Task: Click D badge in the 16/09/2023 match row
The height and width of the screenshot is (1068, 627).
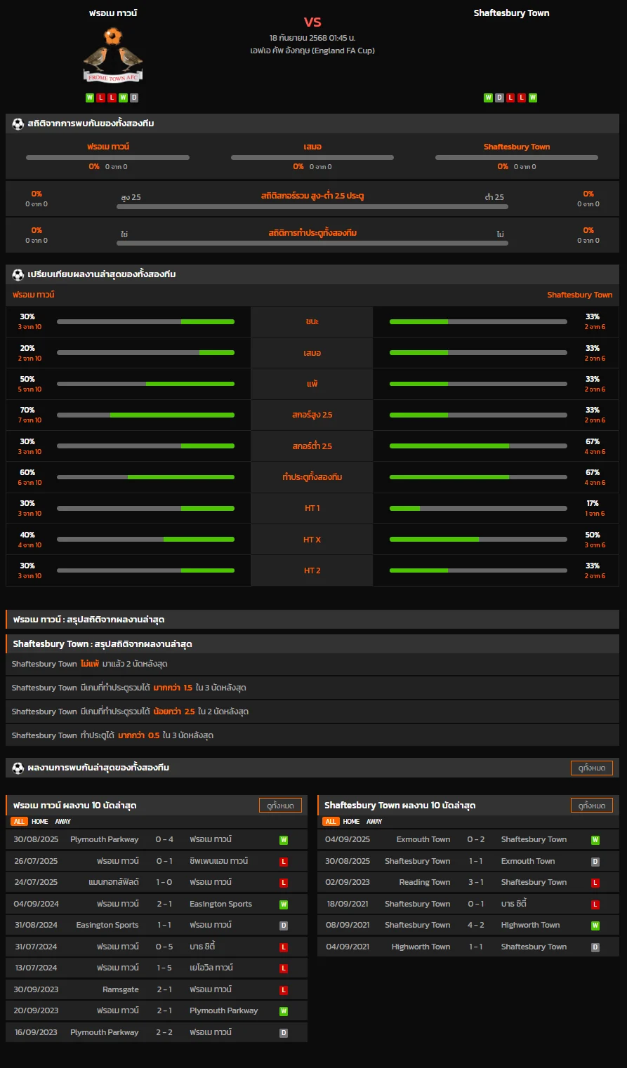Action: tap(284, 1033)
